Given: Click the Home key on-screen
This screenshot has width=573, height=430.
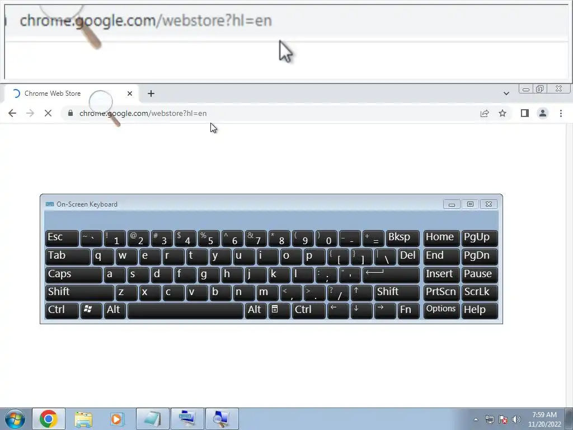Looking at the screenshot, I should coord(442,239).
